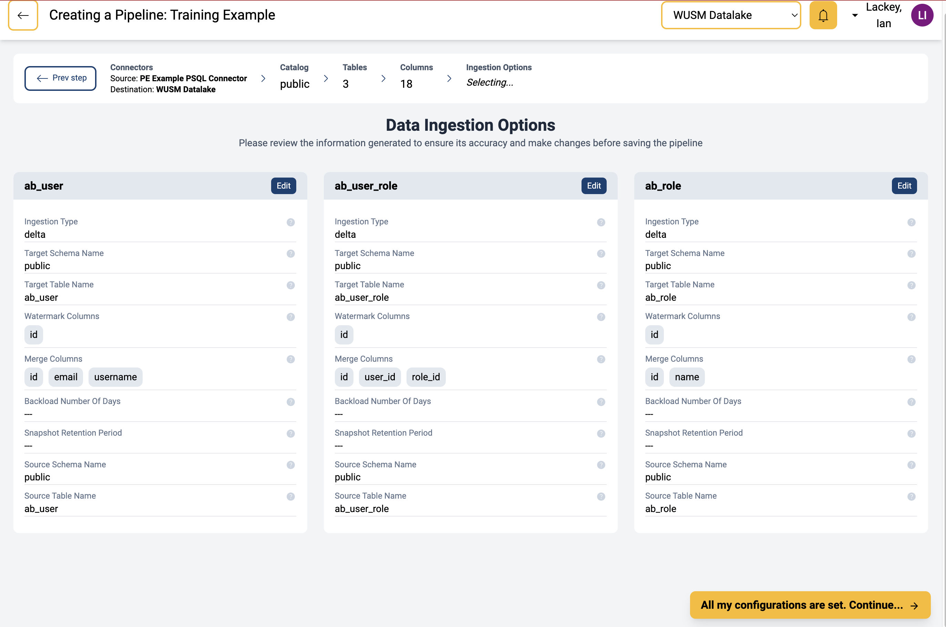Select the user_id merge column chip
This screenshot has width=946, height=627.
point(380,377)
